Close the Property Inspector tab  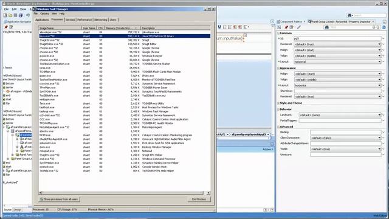pos(373,22)
